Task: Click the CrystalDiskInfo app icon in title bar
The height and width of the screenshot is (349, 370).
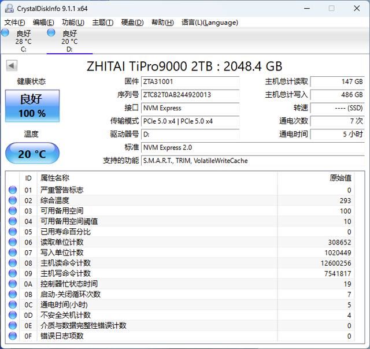Action: pyautogui.click(x=7, y=8)
